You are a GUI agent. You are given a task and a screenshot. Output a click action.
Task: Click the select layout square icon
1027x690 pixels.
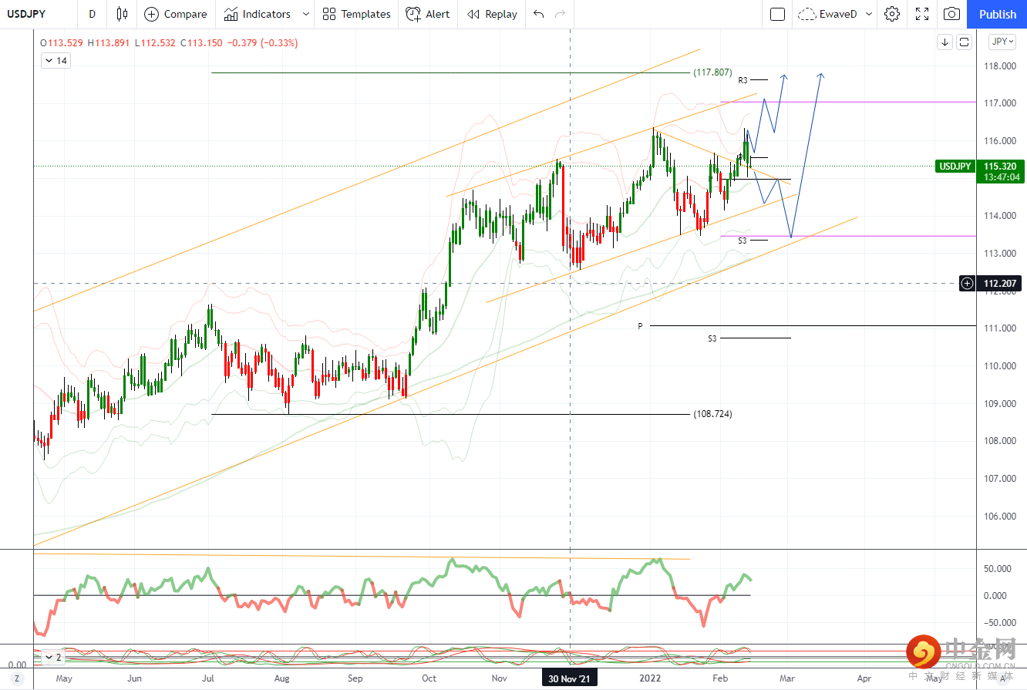[x=777, y=14]
